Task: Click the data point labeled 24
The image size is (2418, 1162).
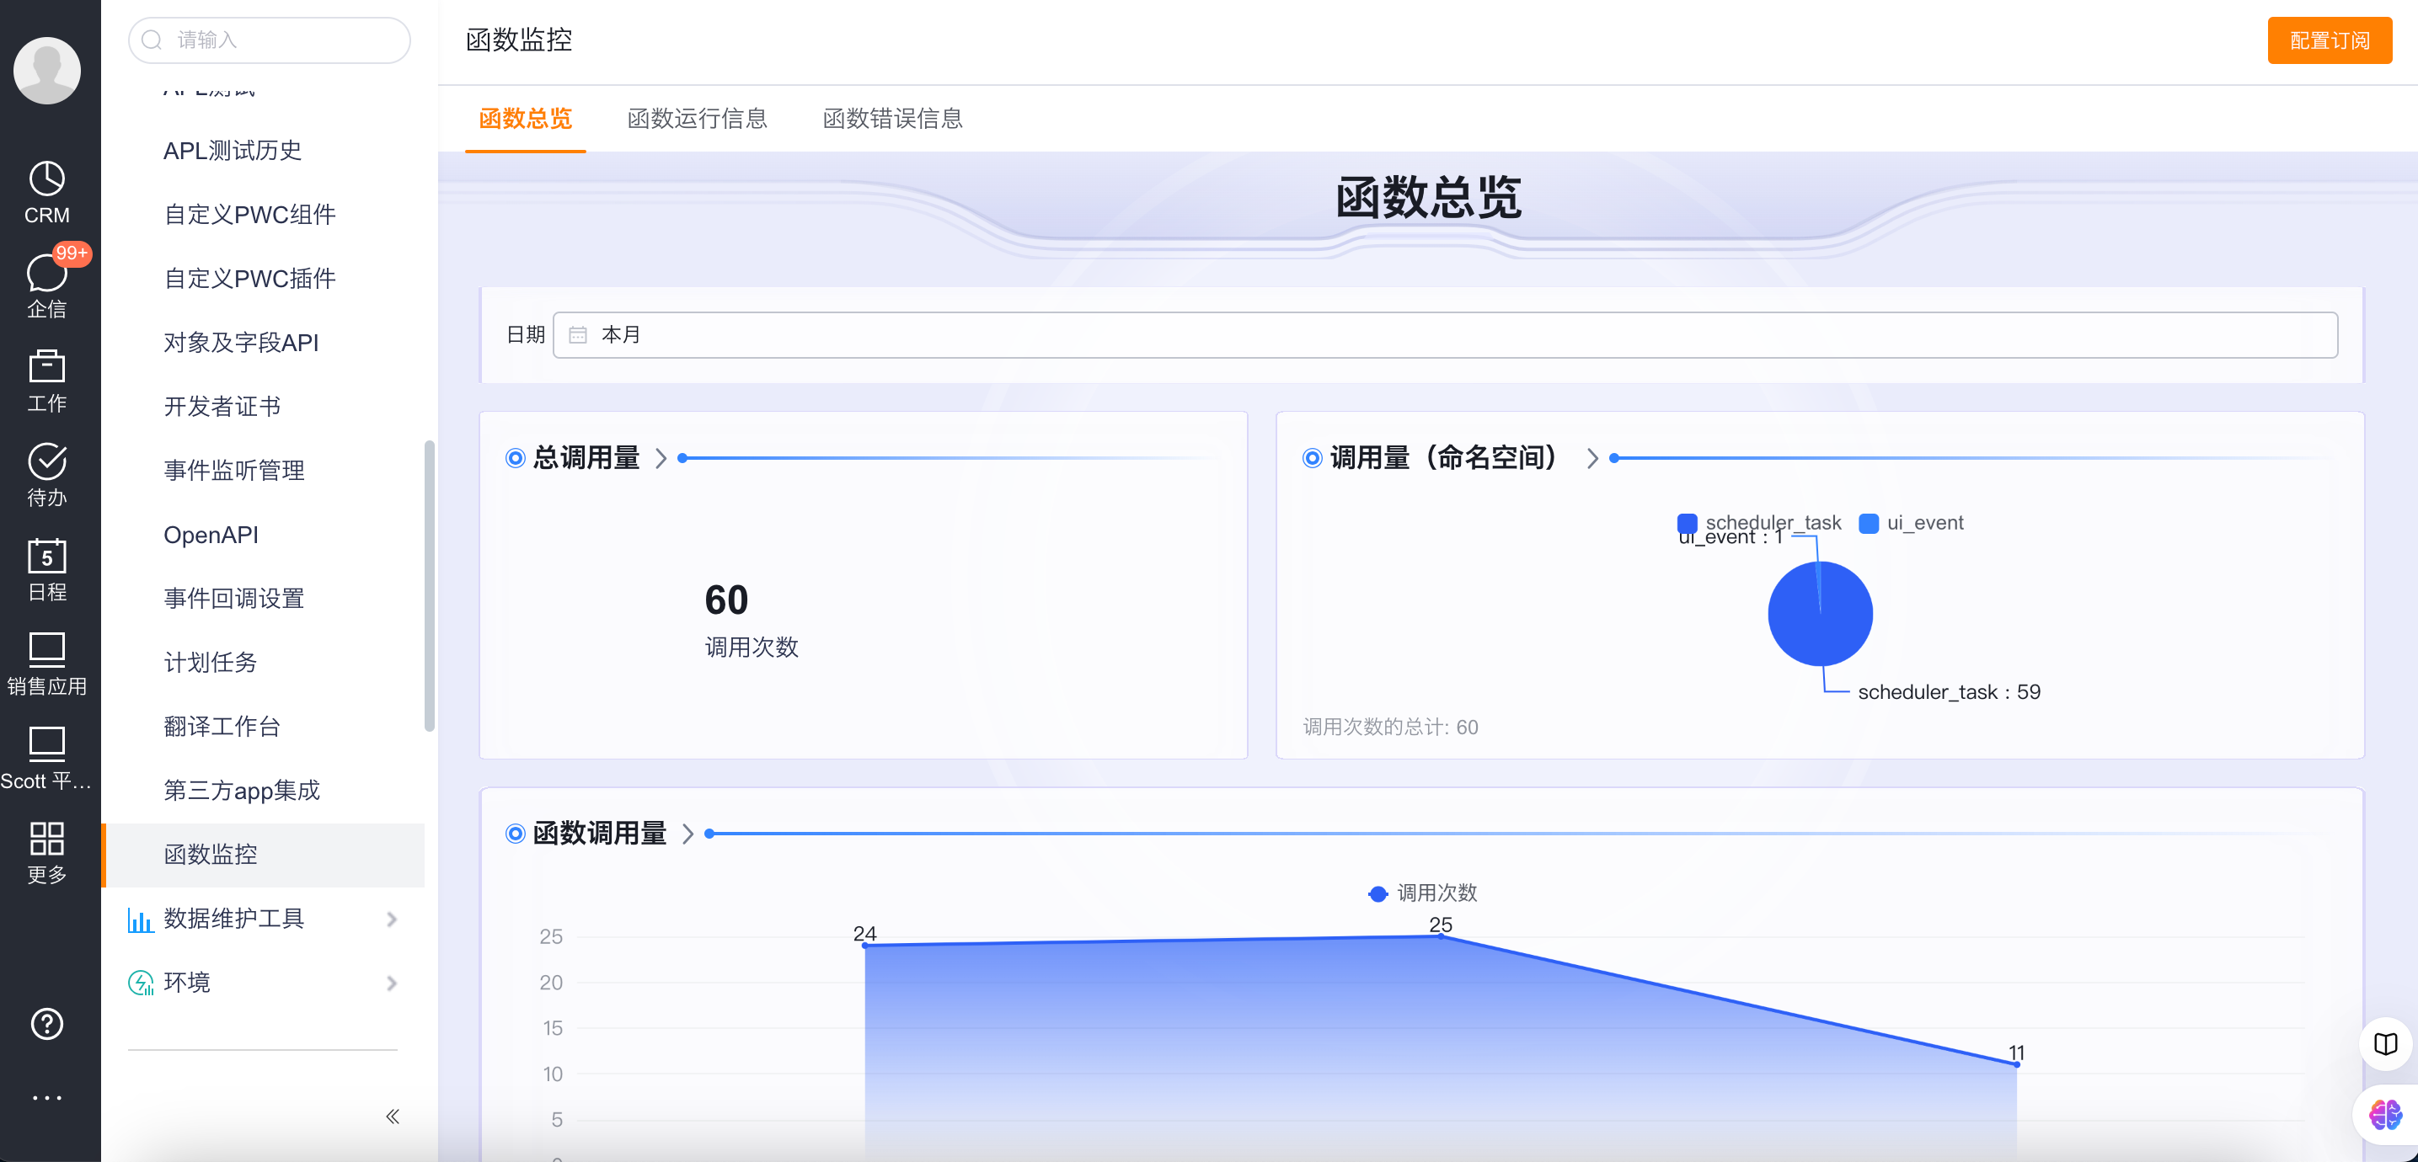Action: (864, 945)
